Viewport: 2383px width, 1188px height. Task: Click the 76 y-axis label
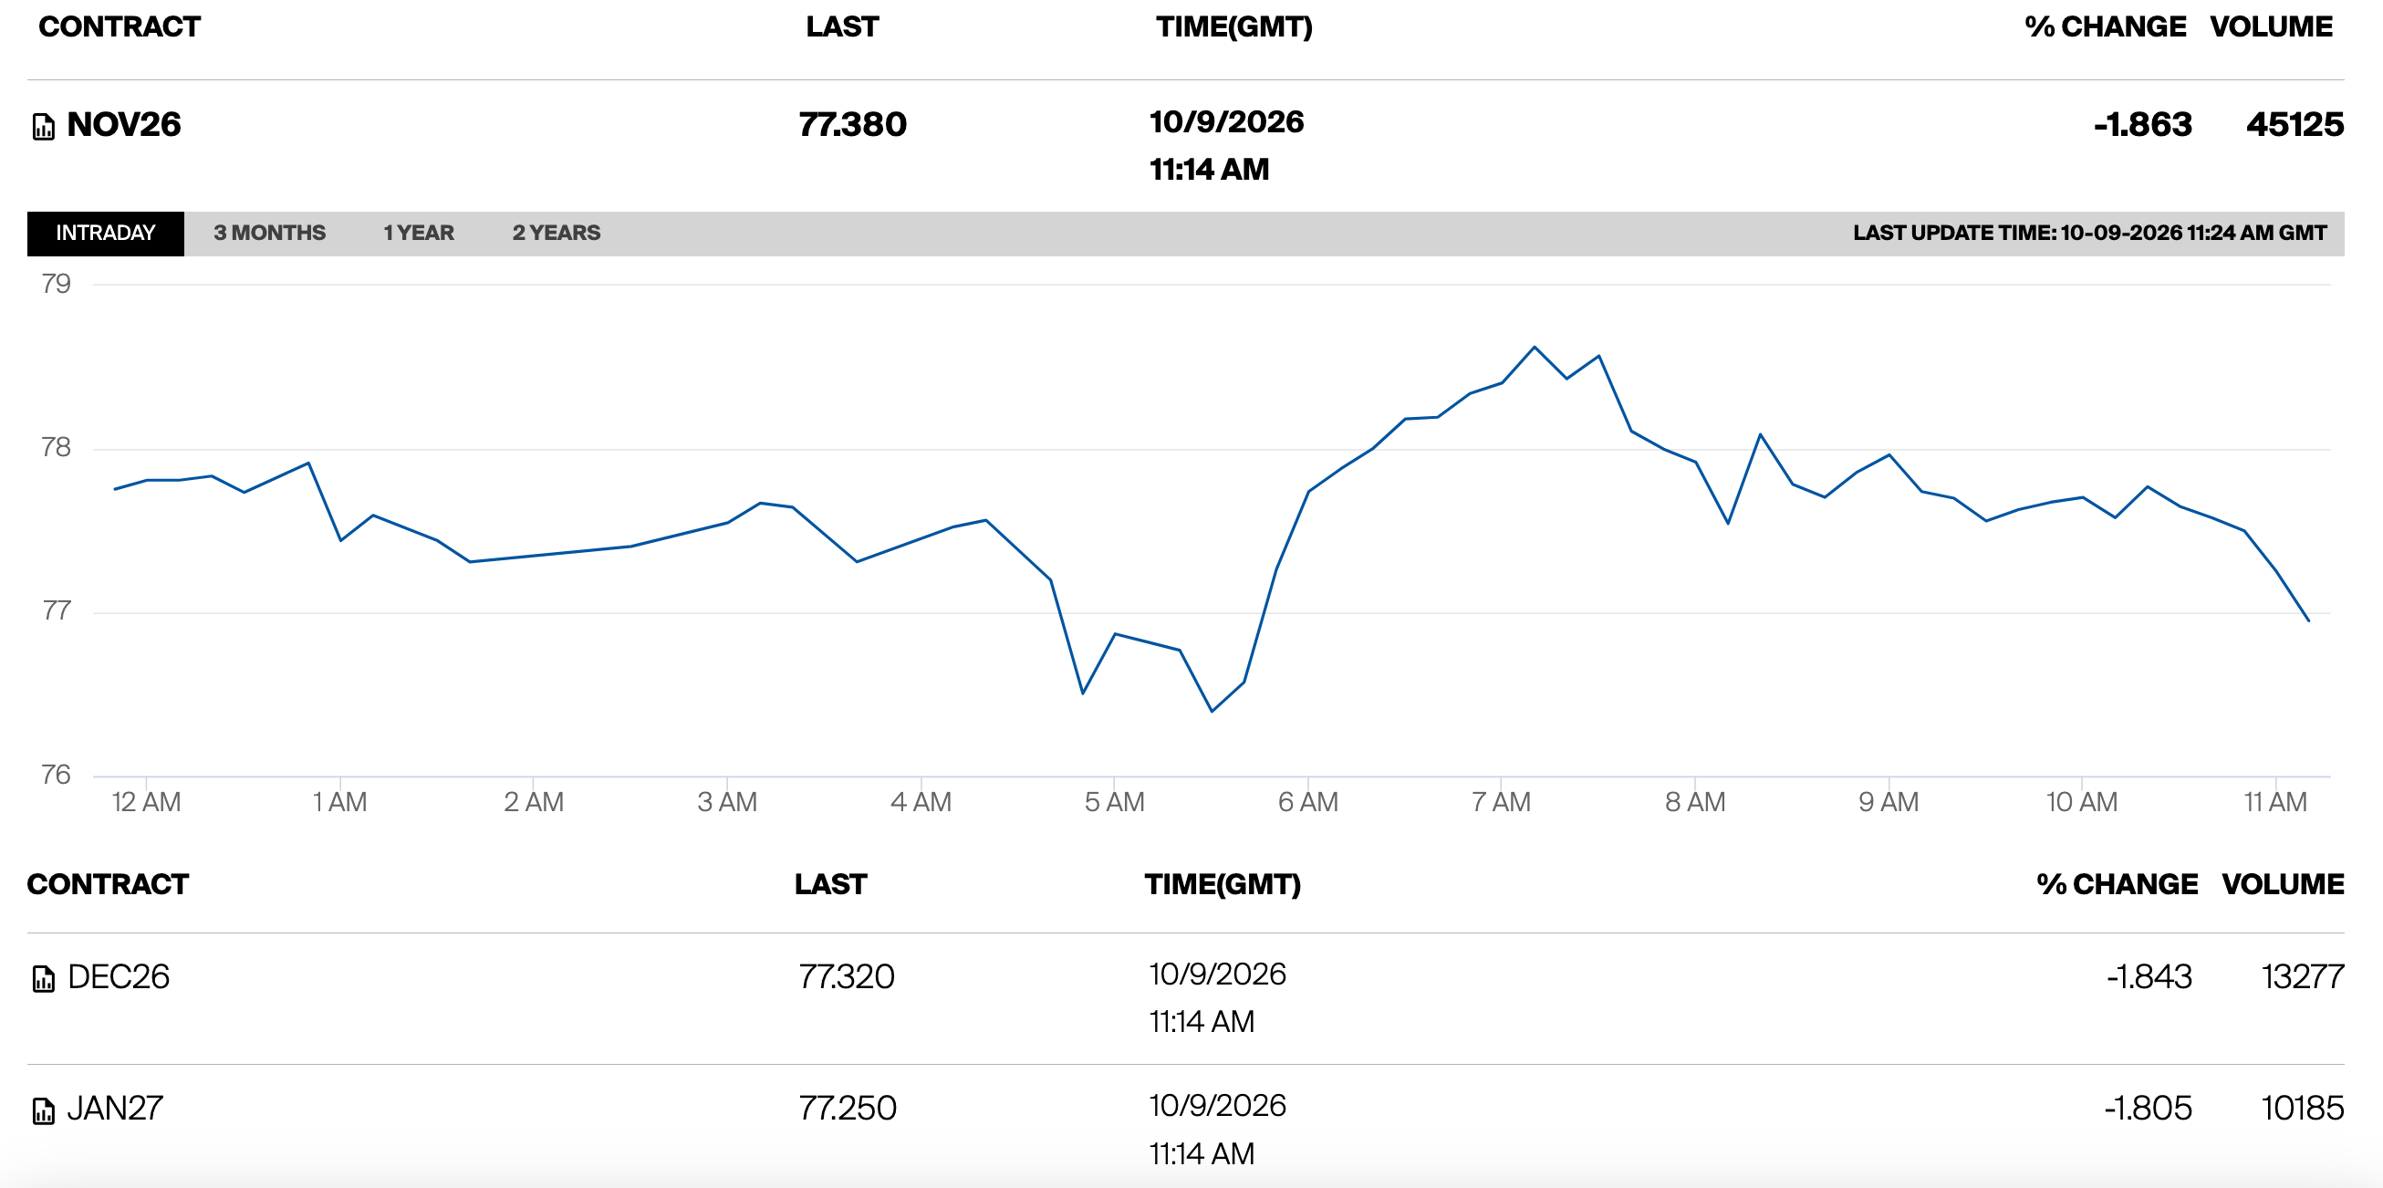coord(56,776)
